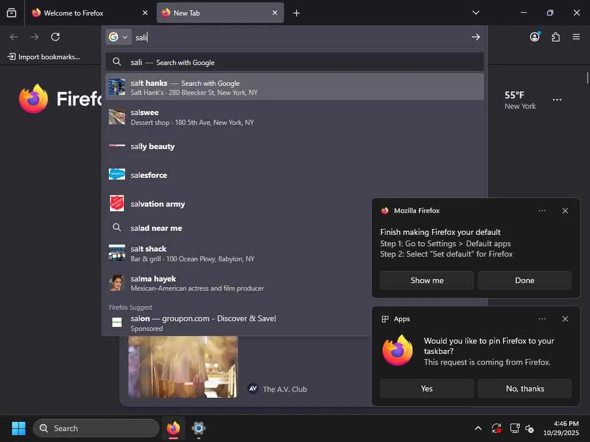The height and width of the screenshot is (442, 590).
Task: Pick the 'sally beauty' suggestion
Action: 294,146
